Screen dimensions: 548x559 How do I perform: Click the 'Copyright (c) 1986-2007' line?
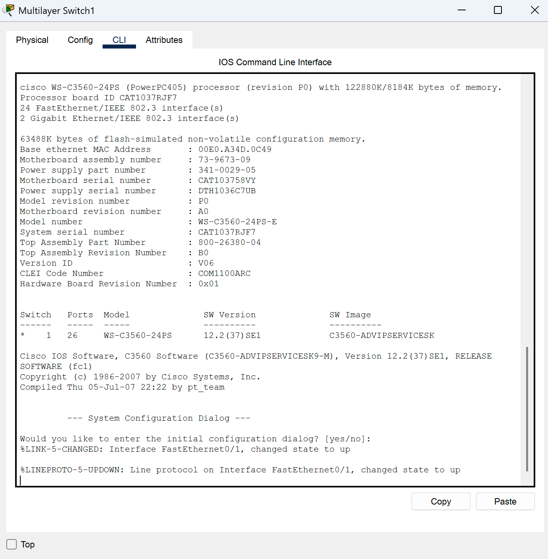(x=140, y=377)
